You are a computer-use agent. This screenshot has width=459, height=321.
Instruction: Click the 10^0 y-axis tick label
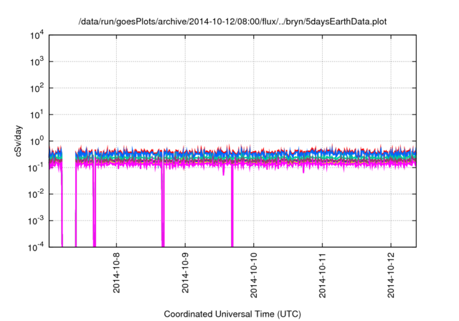pyautogui.click(x=37, y=141)
